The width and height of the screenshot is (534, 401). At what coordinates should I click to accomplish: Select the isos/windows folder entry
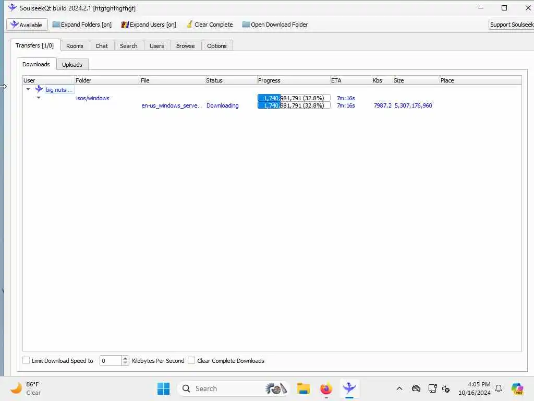pyautogui.click(x=93, y=98)
